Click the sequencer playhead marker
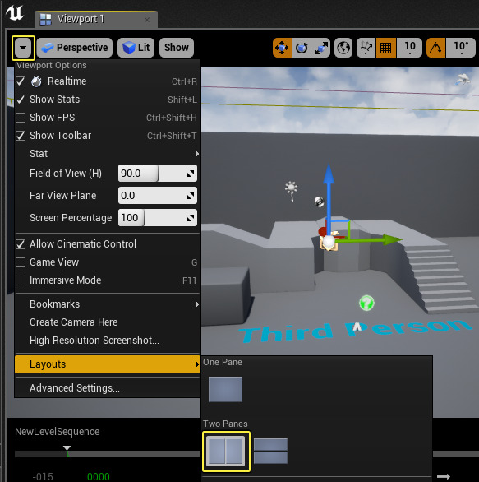This screenshot has width=479, height=482. [67, 451]
